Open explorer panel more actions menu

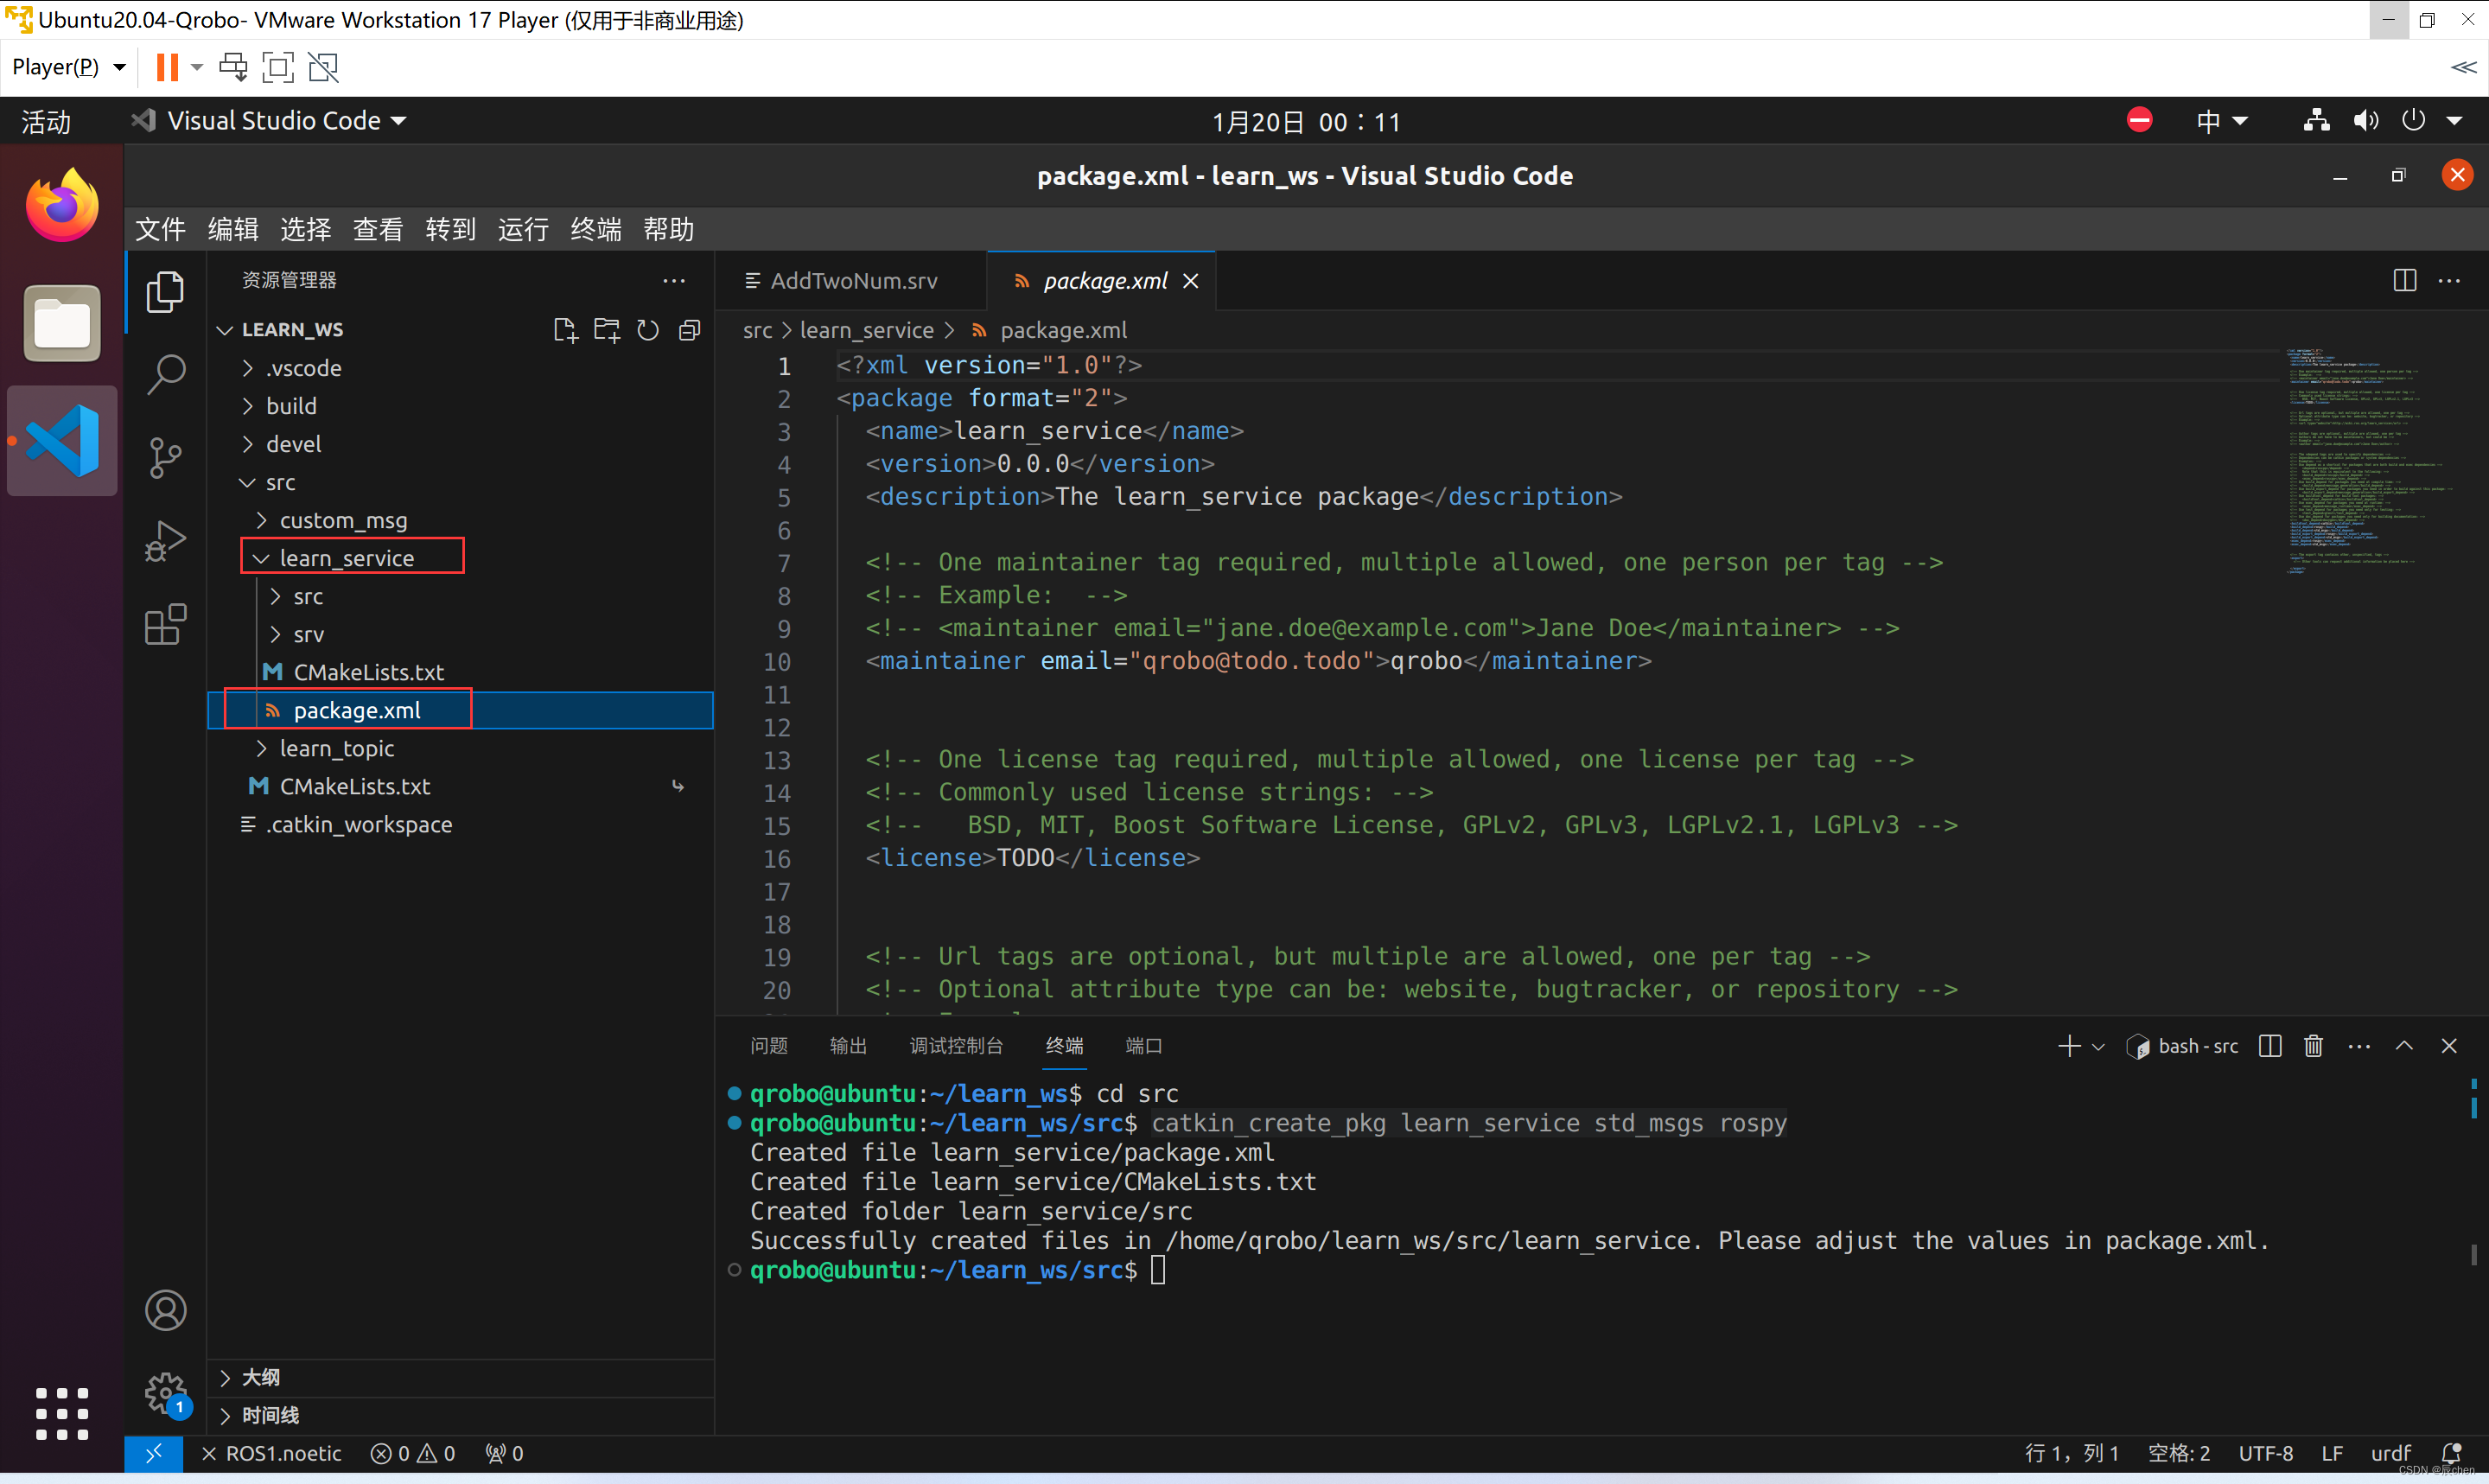point(674,280)
